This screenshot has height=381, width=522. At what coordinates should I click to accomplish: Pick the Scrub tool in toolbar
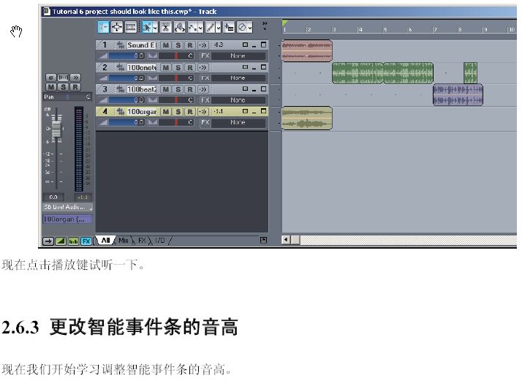pos(179,27)
